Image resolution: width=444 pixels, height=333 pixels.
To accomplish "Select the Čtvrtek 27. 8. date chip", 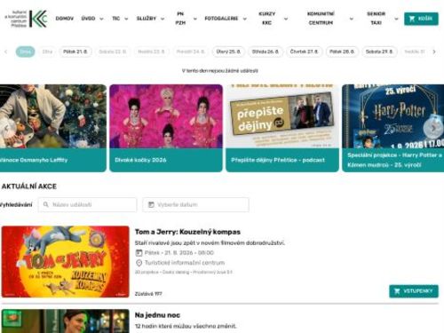I will click(x=304, y=52).
